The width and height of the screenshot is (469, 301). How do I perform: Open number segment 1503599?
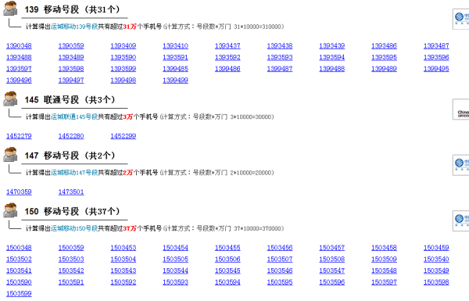tap(19, 293)
